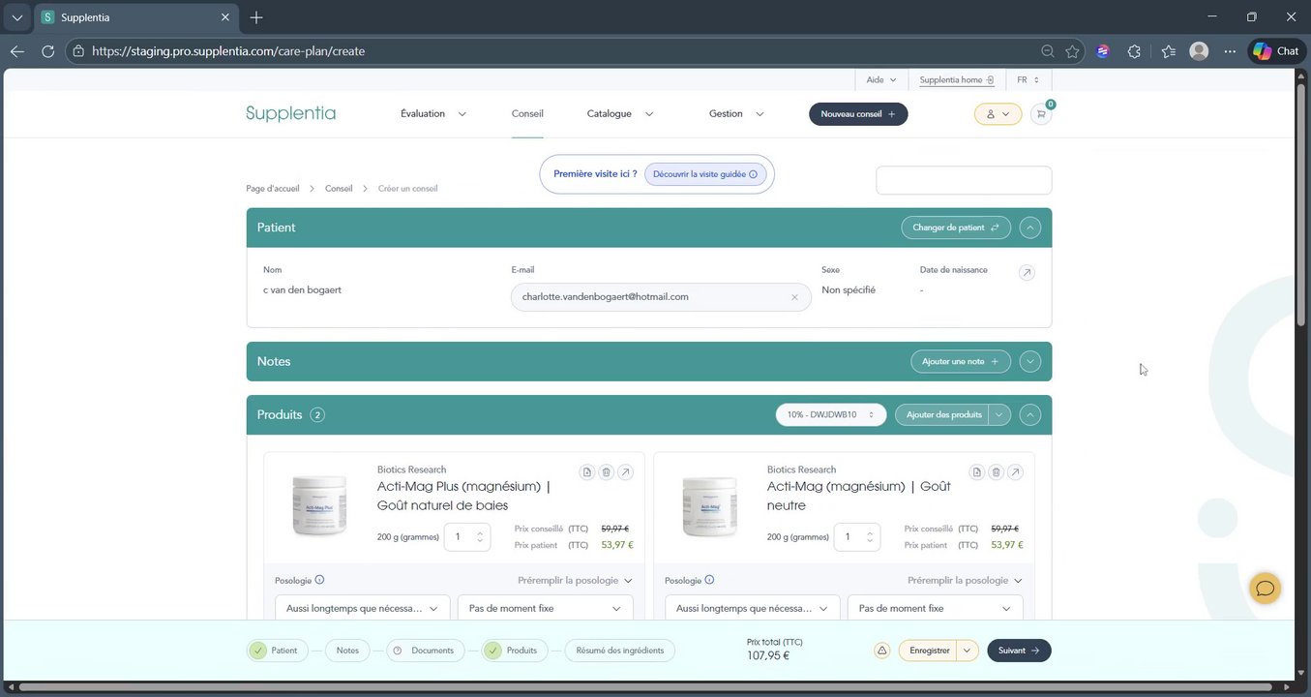
Task: Click the Ajouter des produits button
Action: point(943,414)
